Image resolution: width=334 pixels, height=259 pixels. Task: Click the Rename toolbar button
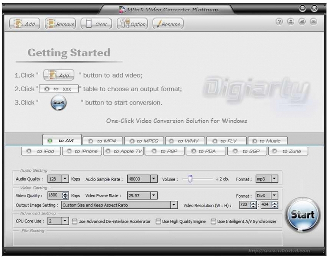coord(168,24)
